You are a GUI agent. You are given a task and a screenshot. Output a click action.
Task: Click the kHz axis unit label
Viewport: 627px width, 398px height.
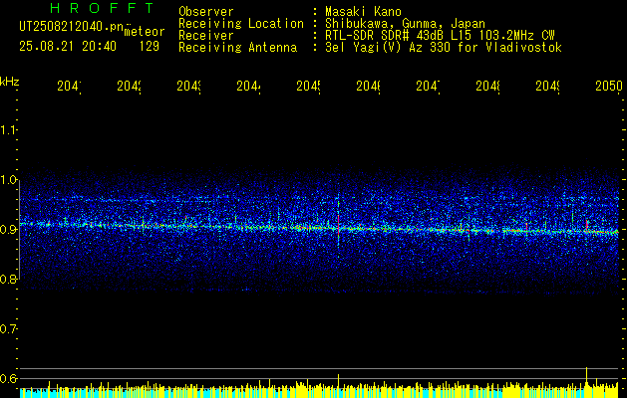[x=10, y=81]
